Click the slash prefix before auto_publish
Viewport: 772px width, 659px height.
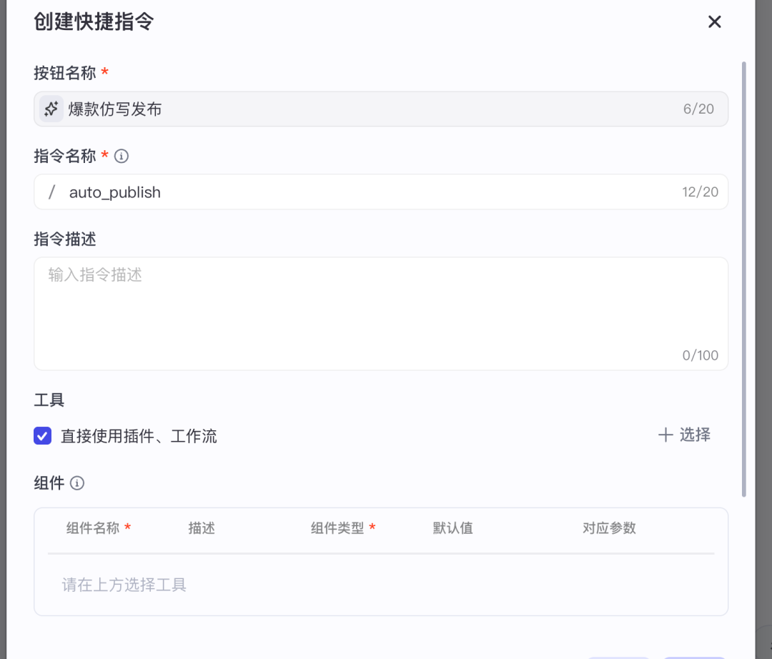click(x=51, y=192)
